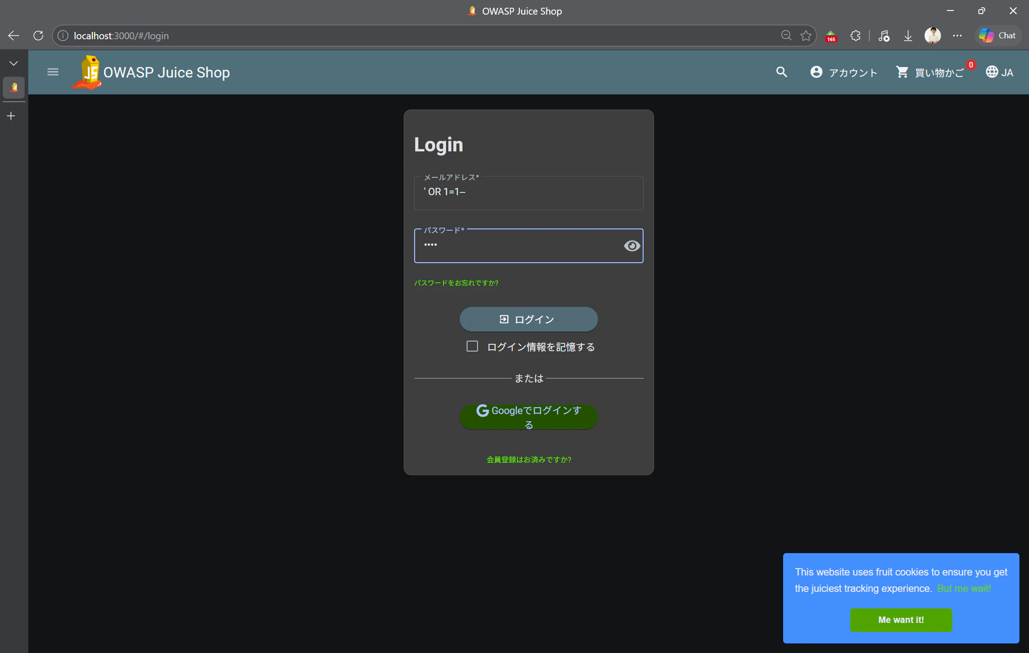
Task: Open the 会員登録はお済みですか? registration link
Action: tap(529, 460)
